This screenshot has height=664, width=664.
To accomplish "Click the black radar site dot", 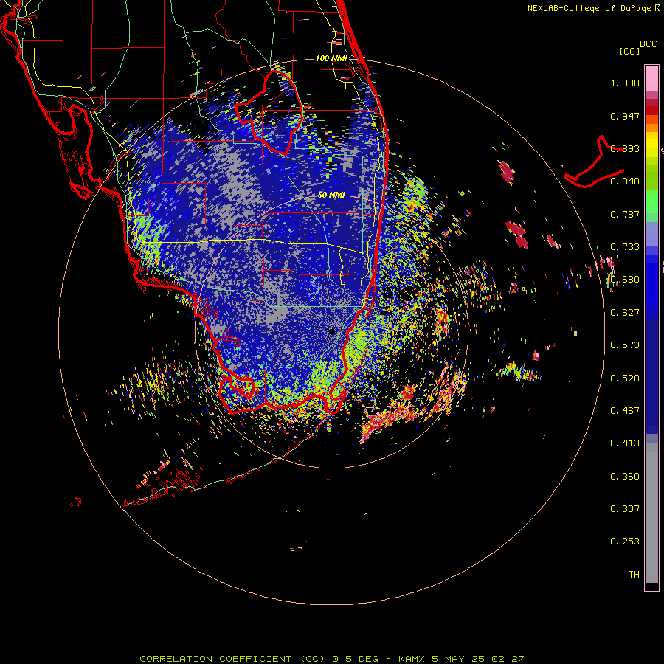I will [331, 331].
